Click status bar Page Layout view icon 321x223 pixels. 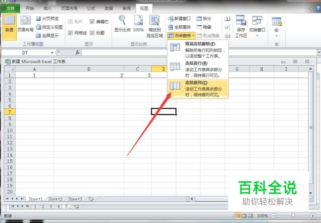coord(244,216)
